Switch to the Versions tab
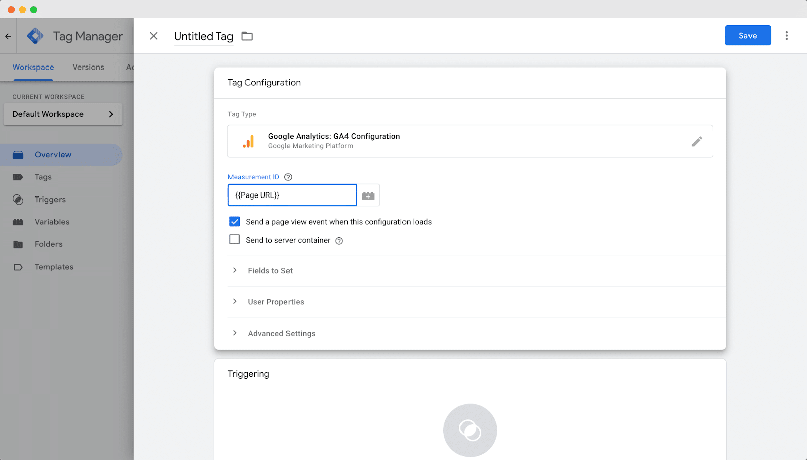 (88, 67)
